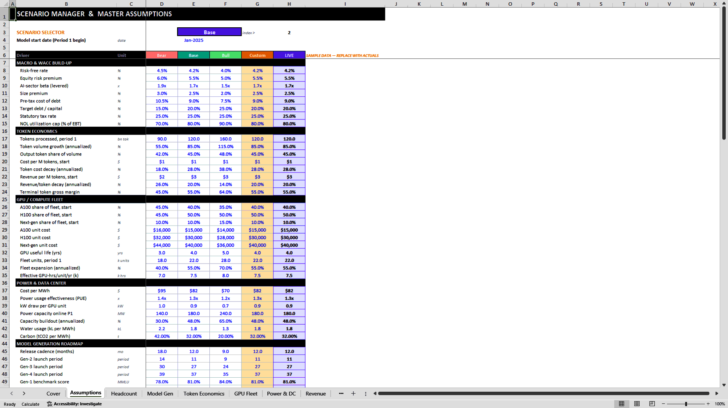Open zoom dialog via 100% label
Image resolution: width=728 pixels, height=408 pixels.
(720, 404)
